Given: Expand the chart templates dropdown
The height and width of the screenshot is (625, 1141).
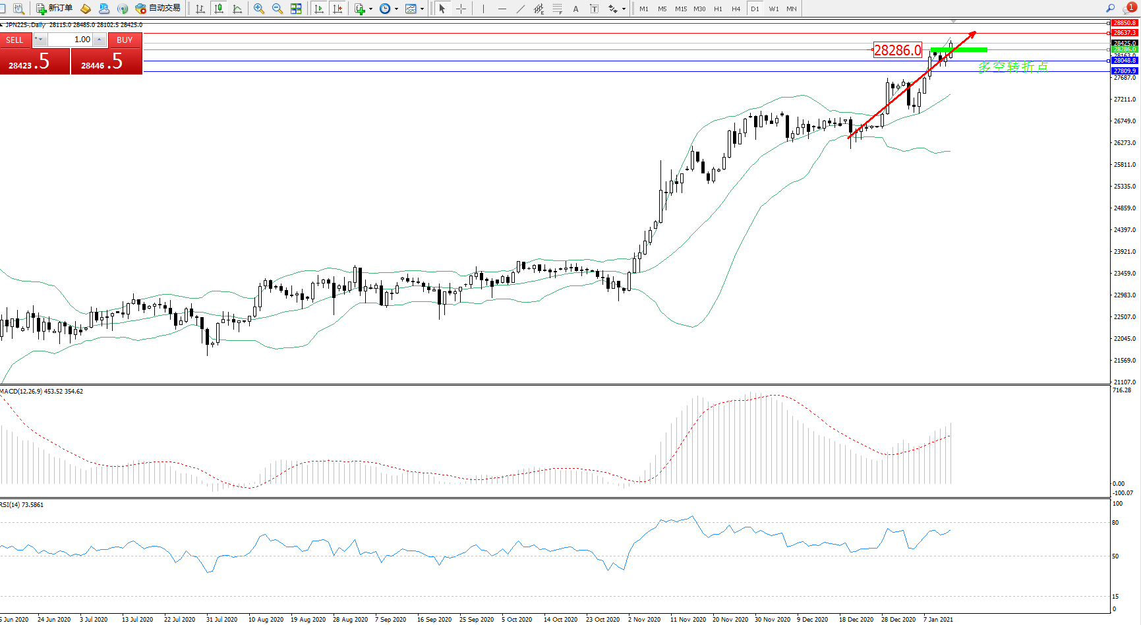Looking at the screenshot, I should pos(422,9).
